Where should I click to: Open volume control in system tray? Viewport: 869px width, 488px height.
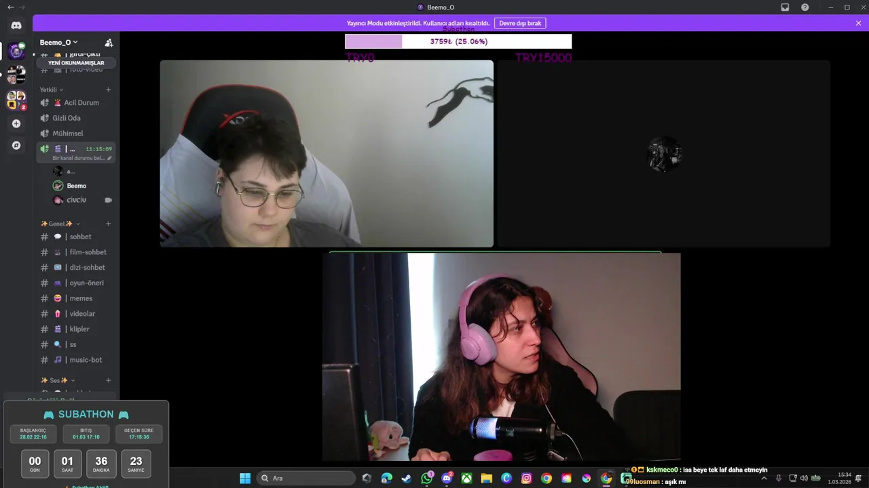pyautogui.click(x=804, y=478)
